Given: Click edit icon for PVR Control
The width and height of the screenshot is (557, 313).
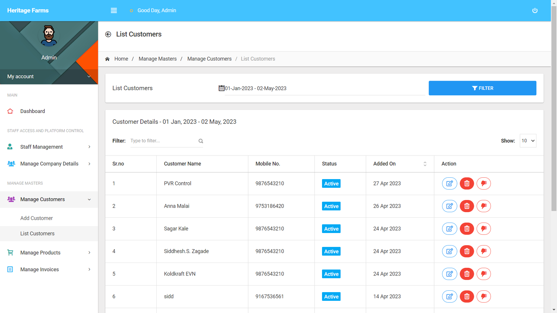Looking at the screenshot, I should coord(449,183).
